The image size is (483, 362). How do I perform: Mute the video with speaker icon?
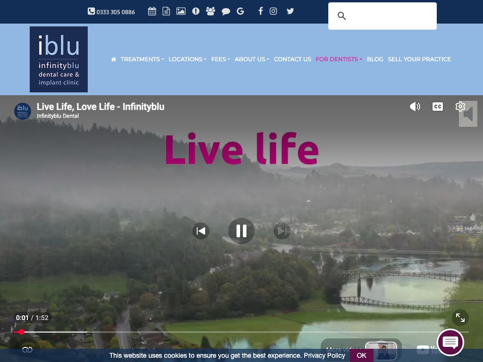415,107
